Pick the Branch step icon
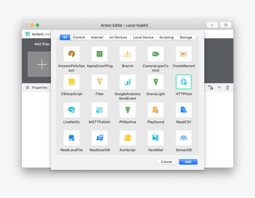 coord(128,54)
